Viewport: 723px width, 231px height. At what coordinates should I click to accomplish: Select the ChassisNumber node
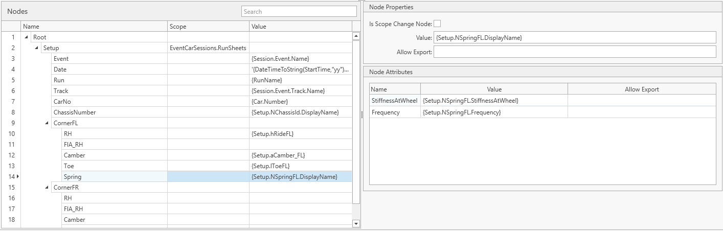pos(74,112)
